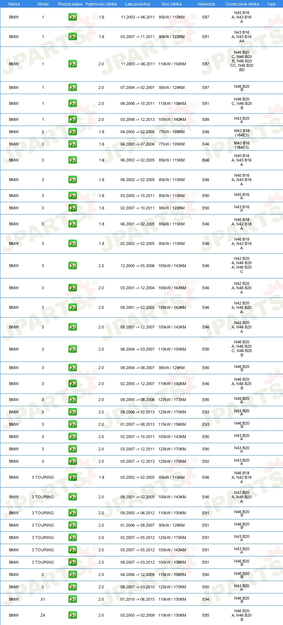Viewport: 283px width, 625px height.
Task: Click fuel icon in BMW 1 E87 85kW row
Action: pyautogui.click(x=72, y=17)
